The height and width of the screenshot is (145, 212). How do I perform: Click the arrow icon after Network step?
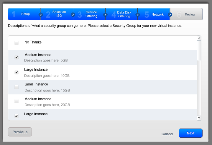pyautogui.click(x=170, y=14)
